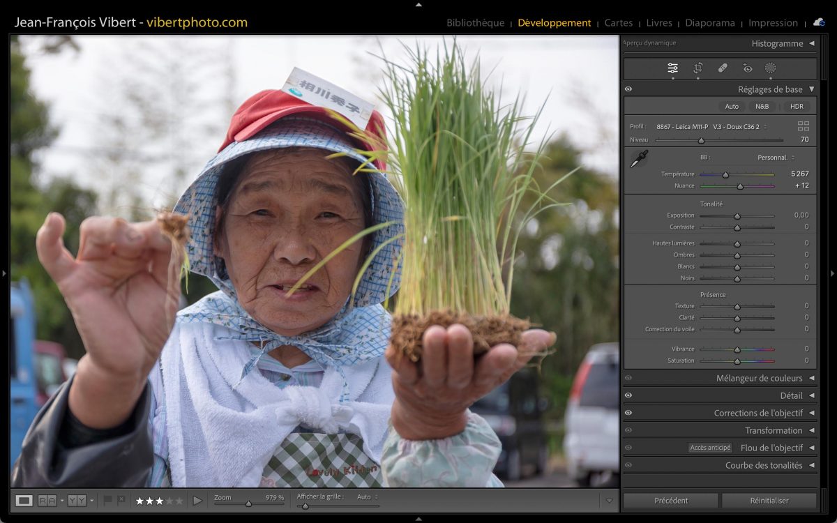837x523 pixels.
Task: Open the Red-eye correction tool
Action: pyautogui.click(x=748, y=68)
